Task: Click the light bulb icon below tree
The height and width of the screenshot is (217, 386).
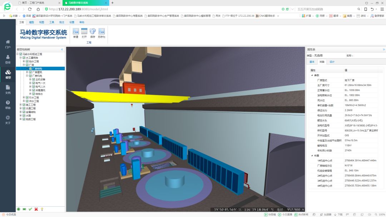Action: pos(42,209)
